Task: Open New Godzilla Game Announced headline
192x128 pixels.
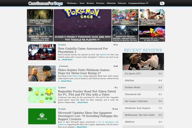Action: [83, 50]
